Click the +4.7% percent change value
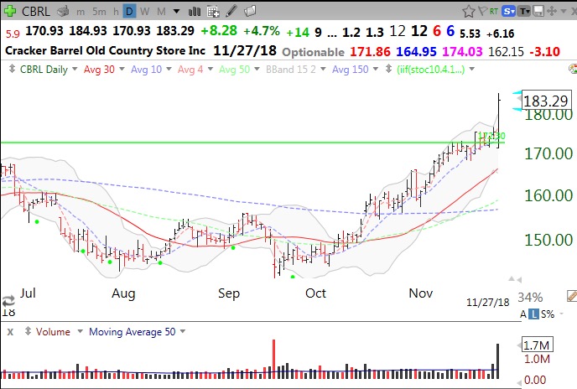 pyautogui.click(x=262, y=31)
